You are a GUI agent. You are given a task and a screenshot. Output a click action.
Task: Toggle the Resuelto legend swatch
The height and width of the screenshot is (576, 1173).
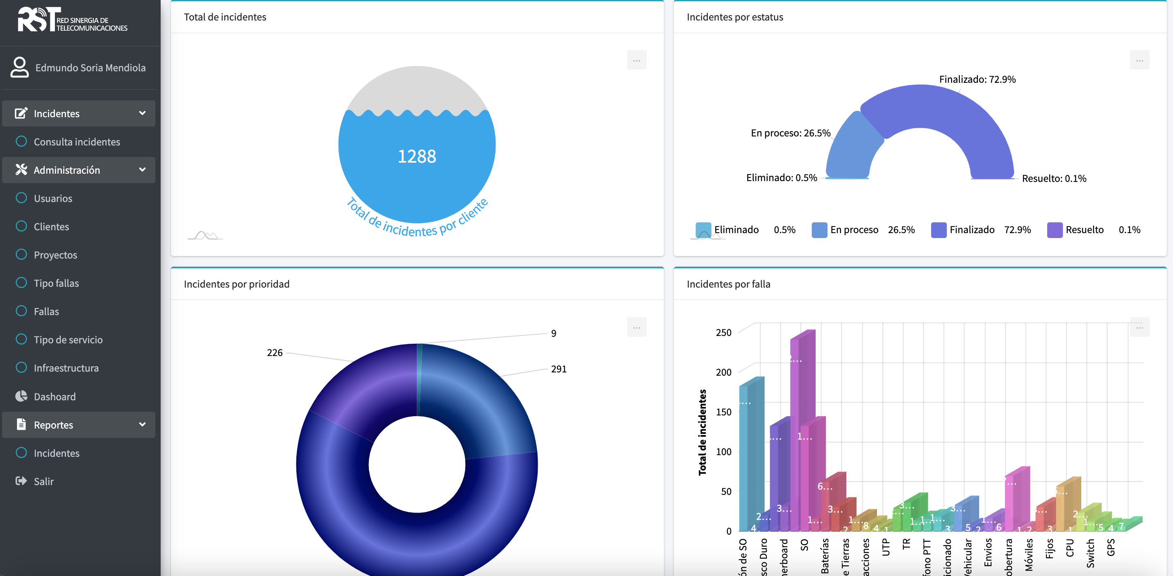(1055, 229)
